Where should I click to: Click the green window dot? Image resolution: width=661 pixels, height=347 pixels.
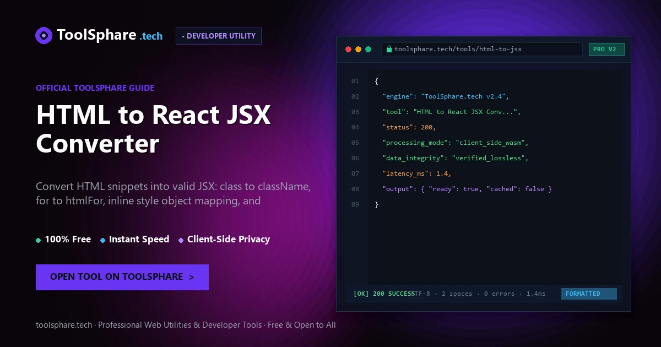tap(368, 49)
